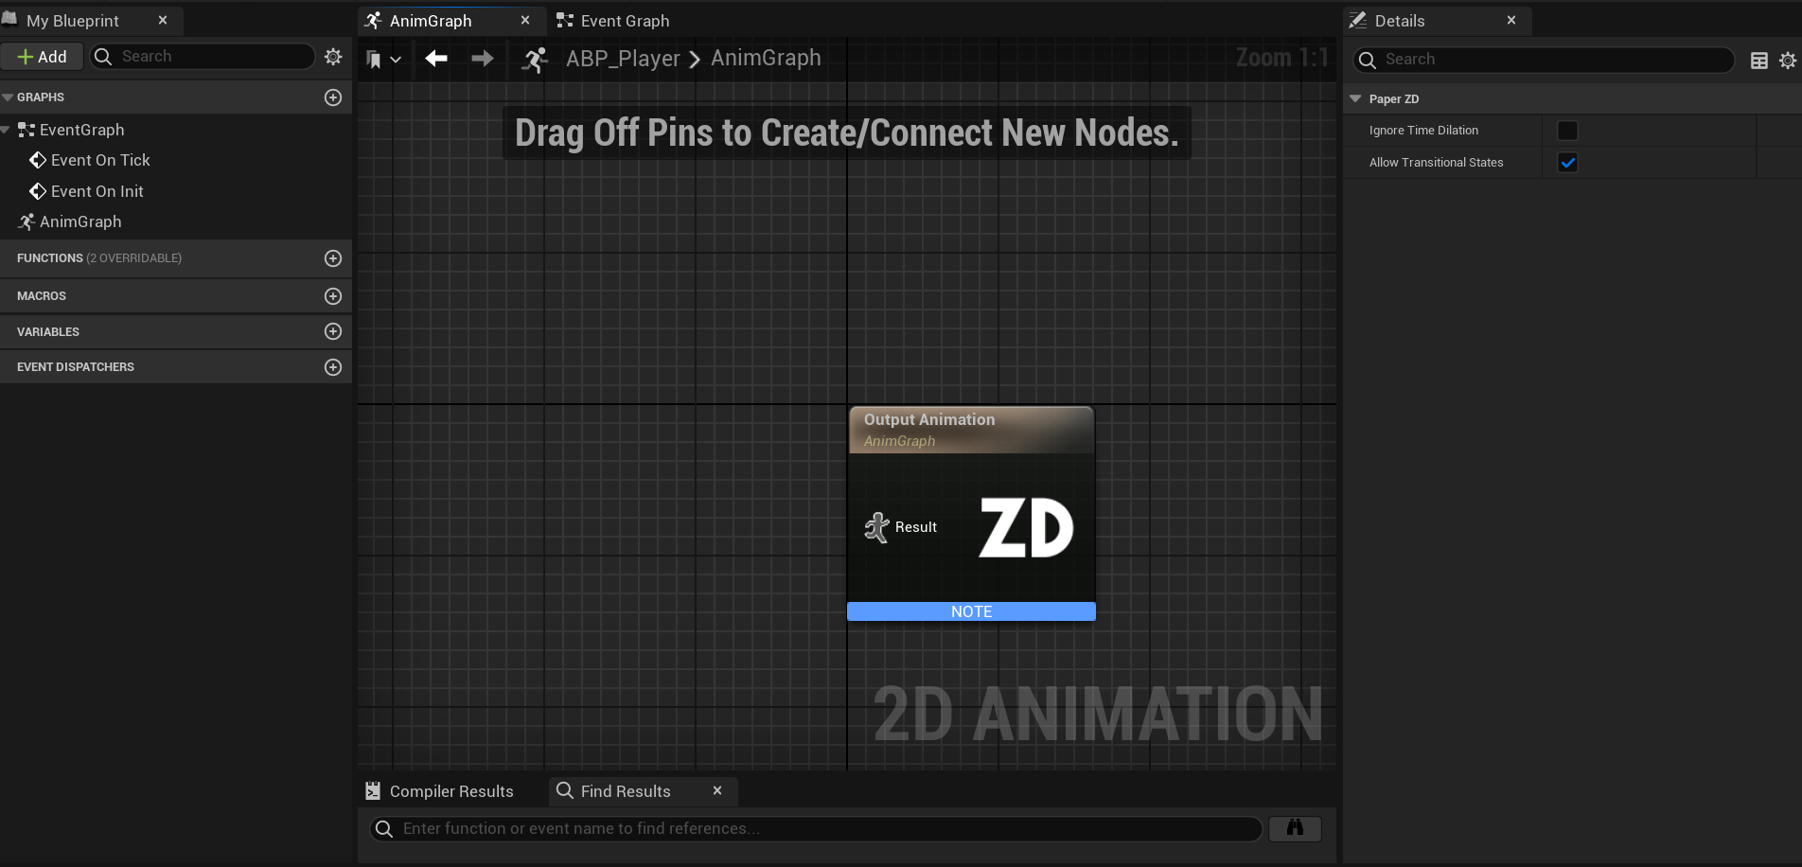Image resolution: width=1802 pixels, height=867 pixels.
Task: Enable the Ignore Time Dilation checkbox
Action: [1568, 131]
